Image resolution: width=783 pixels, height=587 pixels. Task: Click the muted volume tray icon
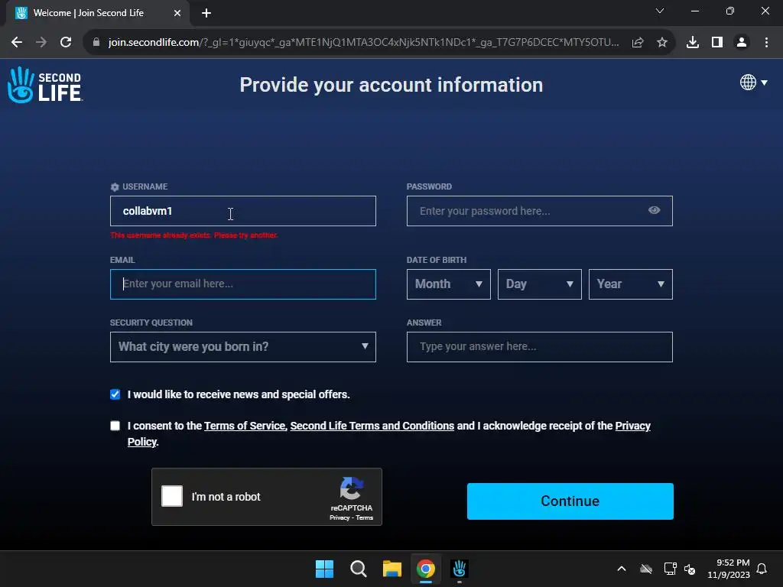pyautogui.click(x=690, y=569)
